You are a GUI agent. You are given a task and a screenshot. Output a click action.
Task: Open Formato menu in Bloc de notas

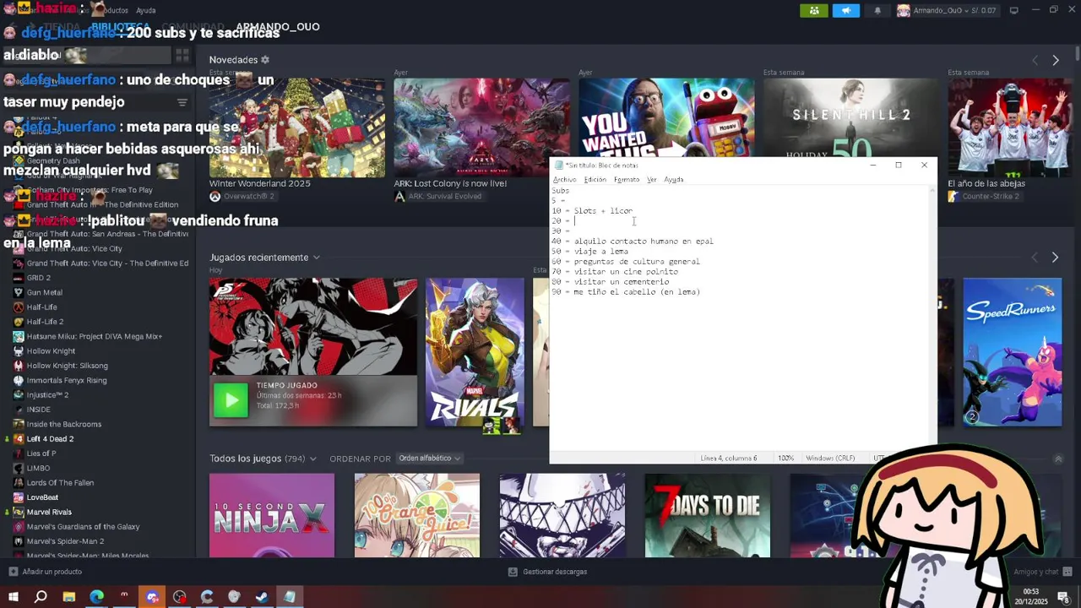[x=627, y=180]
